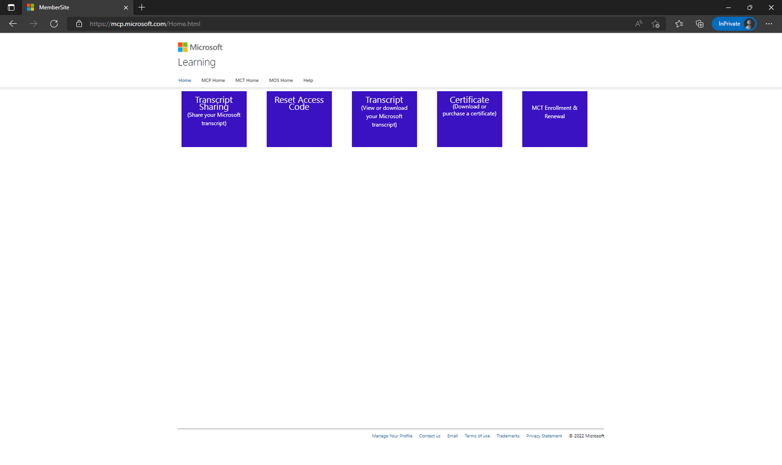The image size is (782, 465).
Task: Click Privacy Statement footer link
Action: click(x=544, y=436)
